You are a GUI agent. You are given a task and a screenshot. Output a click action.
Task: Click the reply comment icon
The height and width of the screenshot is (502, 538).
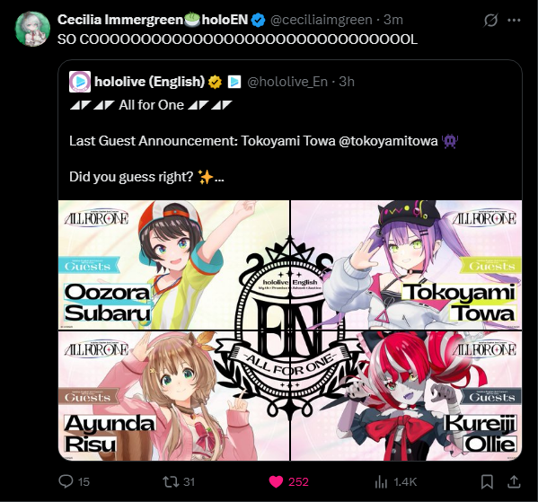tap(66, 481)
